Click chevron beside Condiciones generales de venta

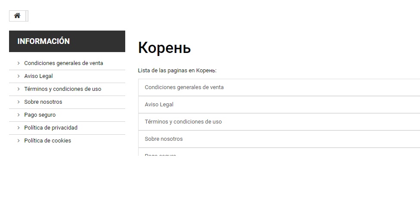pos(19,63)
